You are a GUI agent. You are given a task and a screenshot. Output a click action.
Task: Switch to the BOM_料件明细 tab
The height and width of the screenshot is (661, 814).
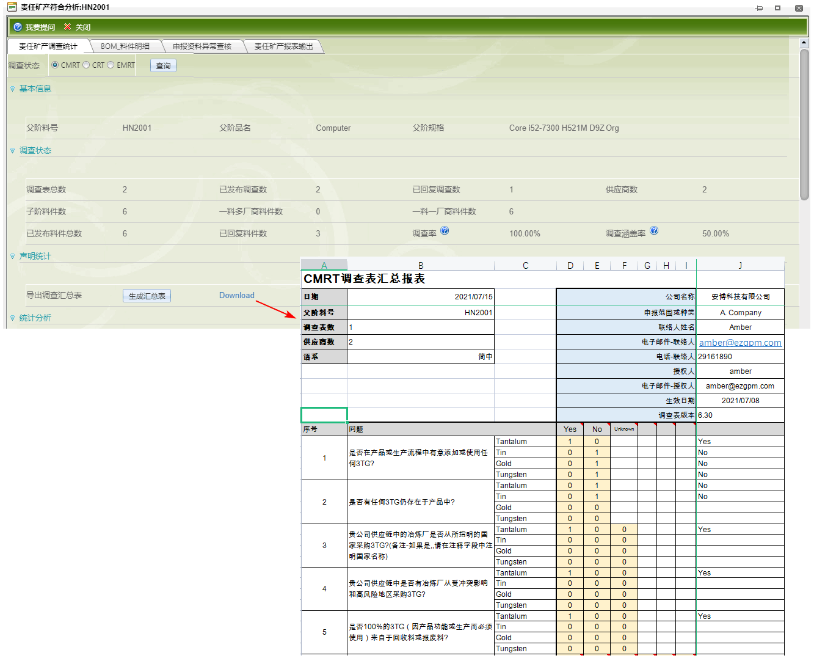(125, 46)
